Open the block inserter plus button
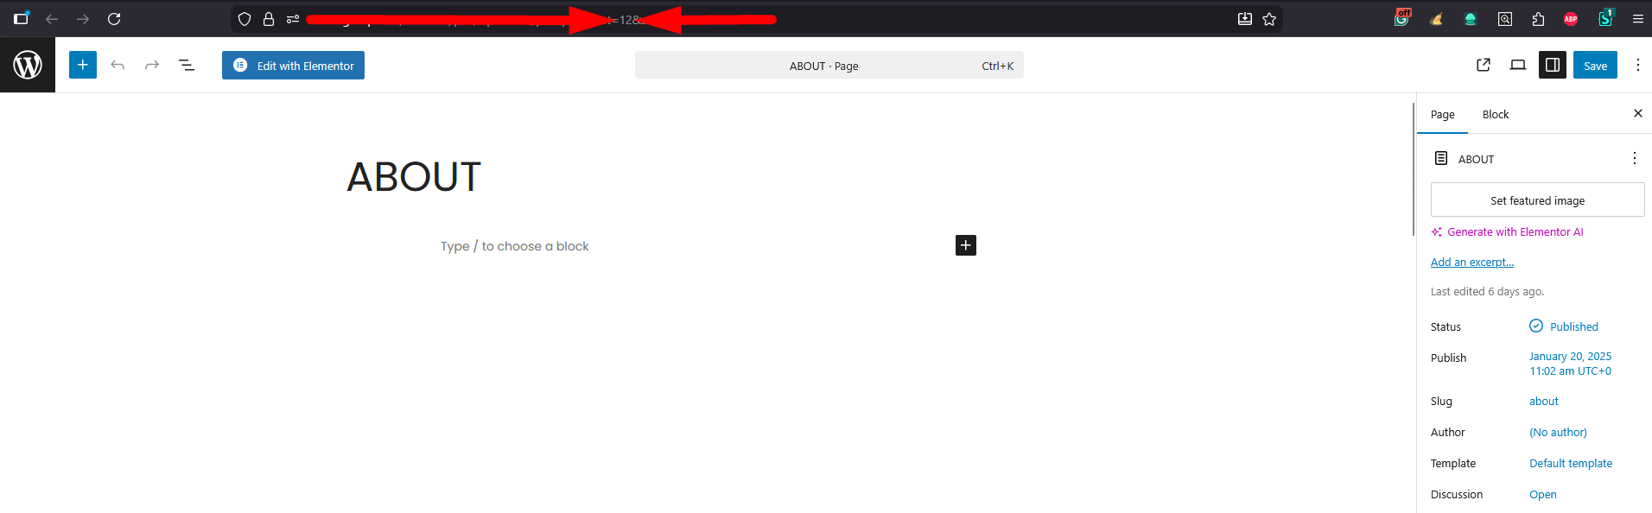 click(x=83, y=65)
